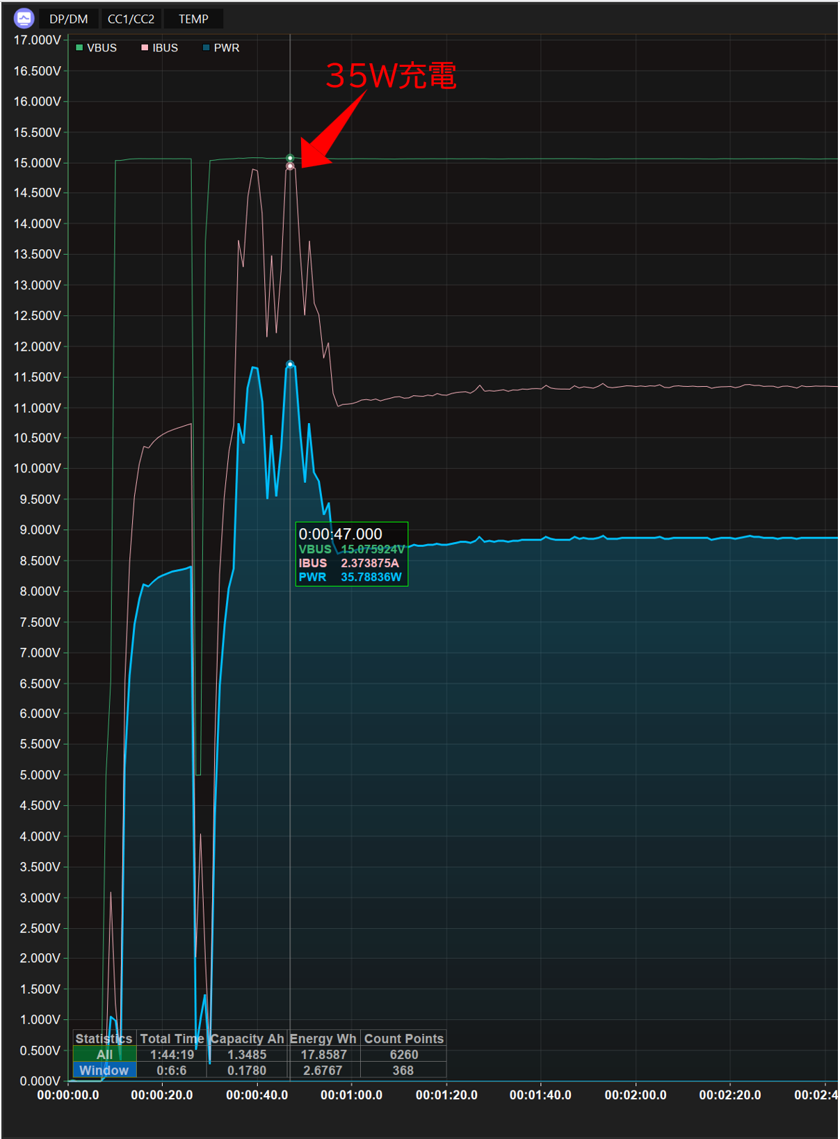Click the 00:00:40.0 time axis label
This screenshot has width=840, height=1139.
257,1094
